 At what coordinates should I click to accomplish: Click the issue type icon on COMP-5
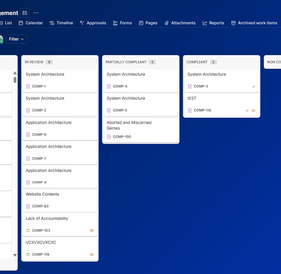coord(109,110)
